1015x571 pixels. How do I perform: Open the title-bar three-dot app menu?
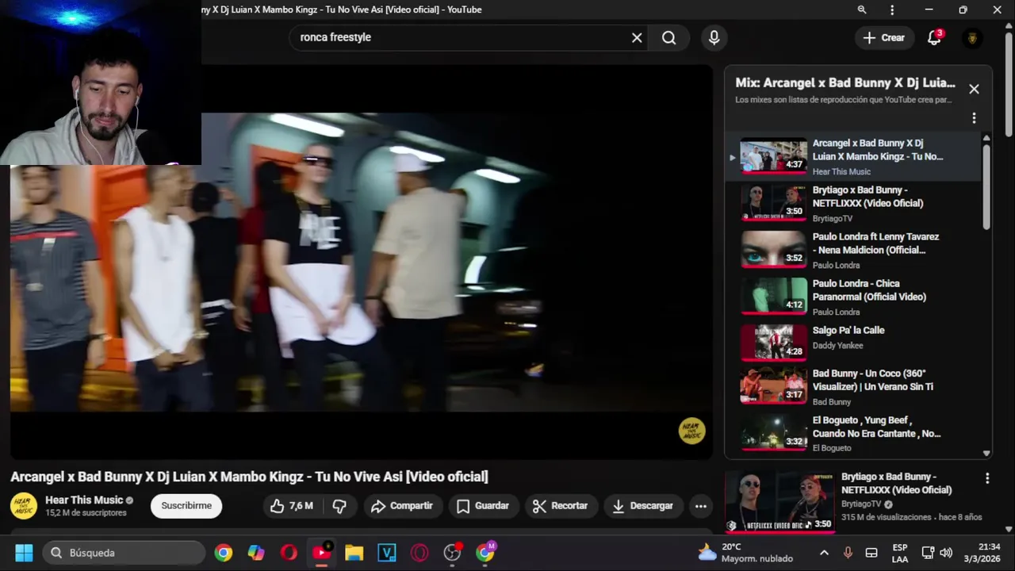(892, 10)
